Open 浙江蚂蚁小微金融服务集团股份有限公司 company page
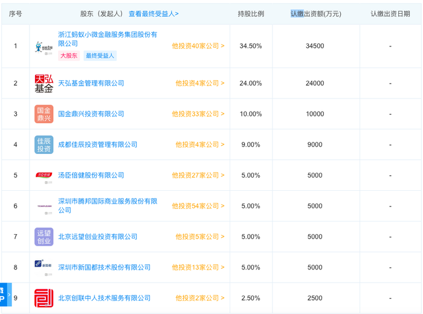Viewport: 423px width, 314px height. pos(108,39)
